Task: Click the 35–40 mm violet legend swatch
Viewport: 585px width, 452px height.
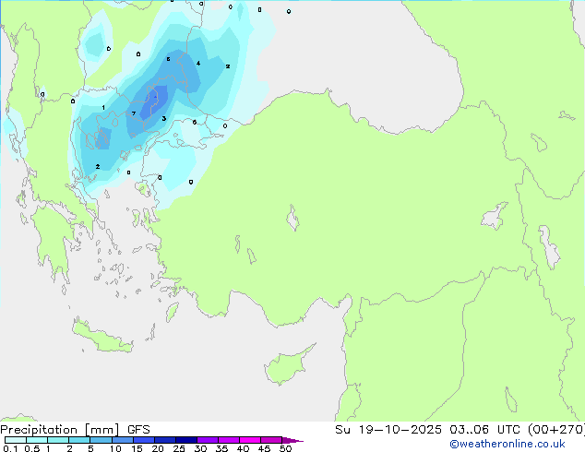Action: click(228, 440)
